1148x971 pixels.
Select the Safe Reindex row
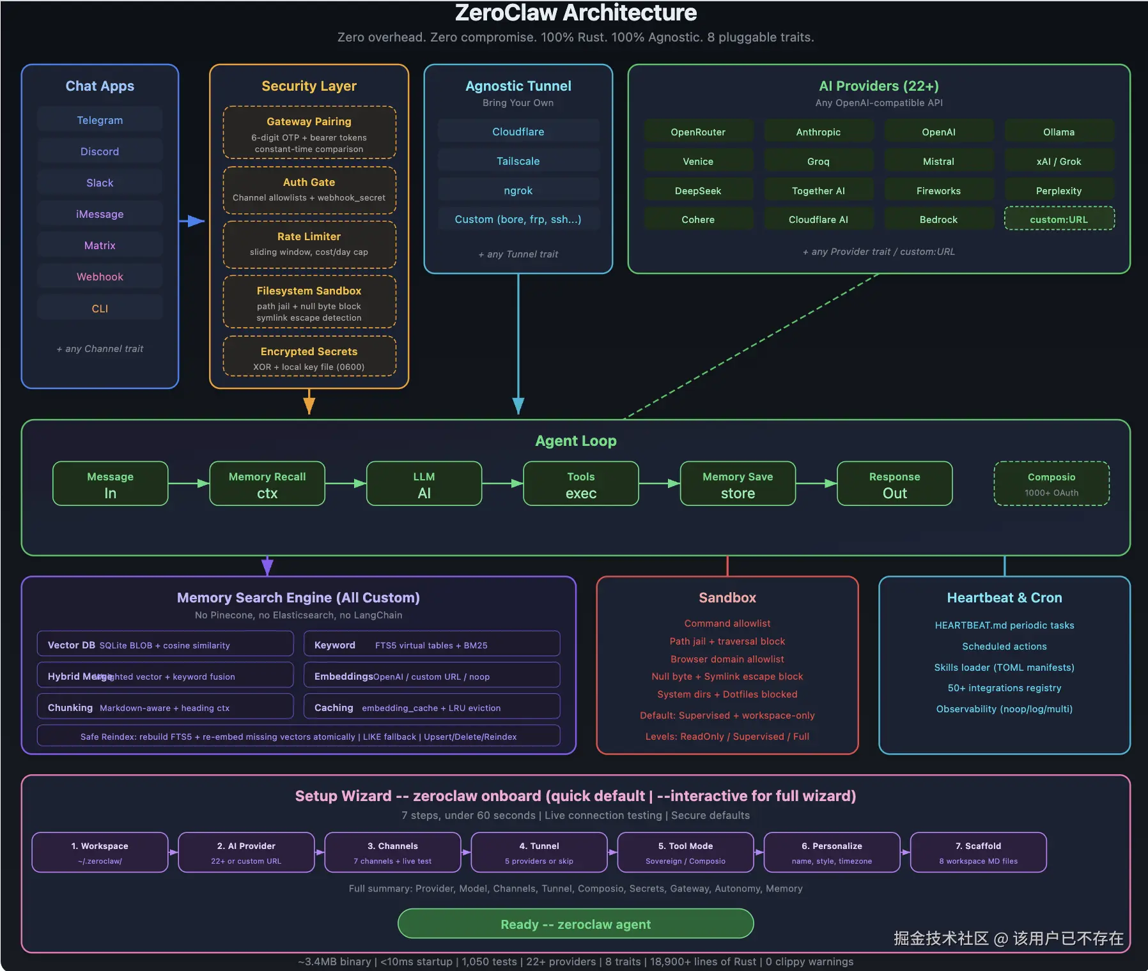coord(299,736)
